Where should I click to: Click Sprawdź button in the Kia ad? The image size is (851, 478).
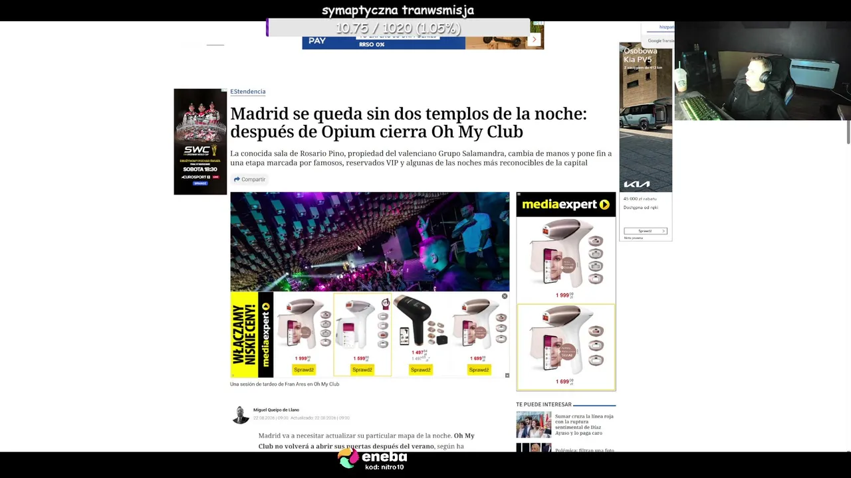(x=646, y=231)
